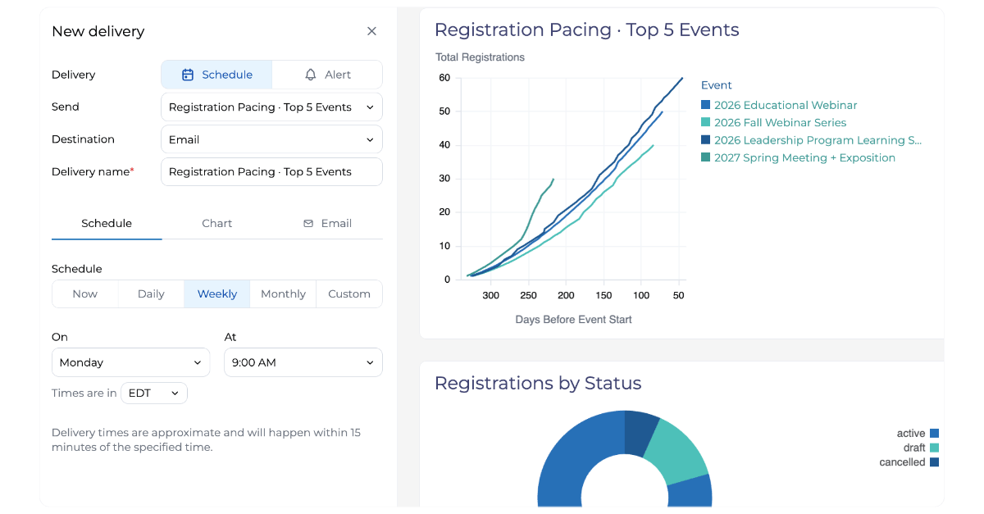
Task: Click the Registration Pacing chart title
Action: click(586, 30)
